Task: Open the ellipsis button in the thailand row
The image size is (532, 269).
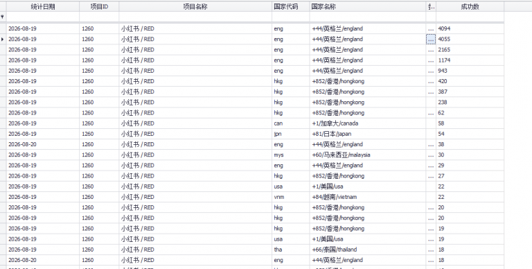Action: 432,250
